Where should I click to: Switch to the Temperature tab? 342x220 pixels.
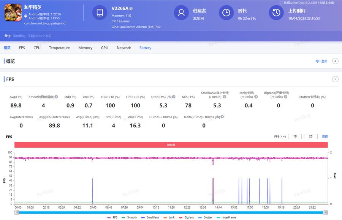click(59, 48)
